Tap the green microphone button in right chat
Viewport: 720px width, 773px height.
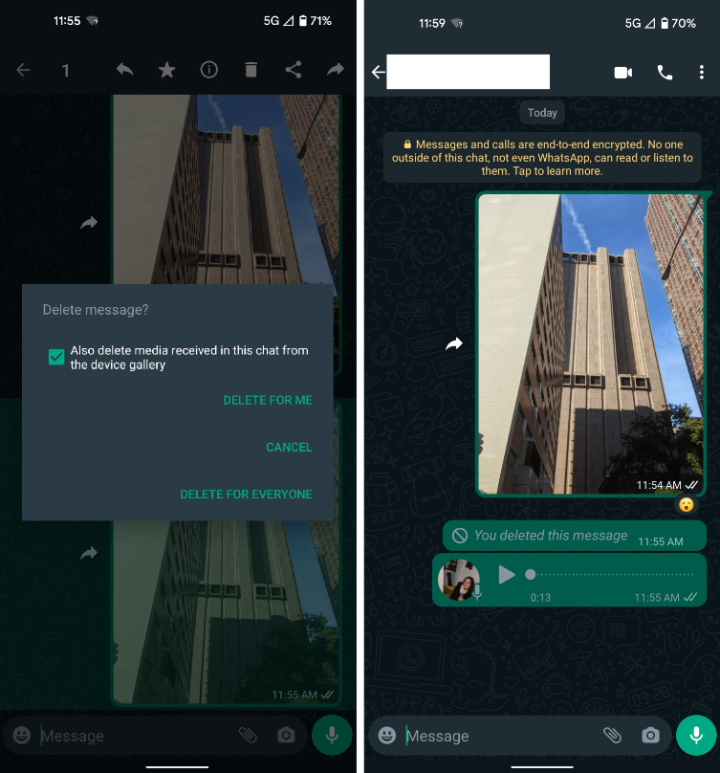[x=696, y=735]
